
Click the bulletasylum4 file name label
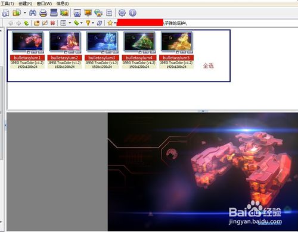pos(139,58)
